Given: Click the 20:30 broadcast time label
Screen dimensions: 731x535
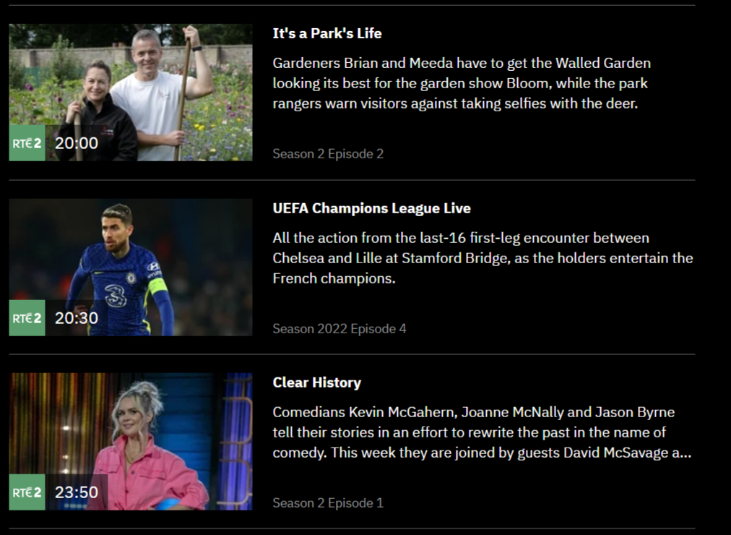Looking at the screenshot, I should pyautogui.click(x=77, y=317).
